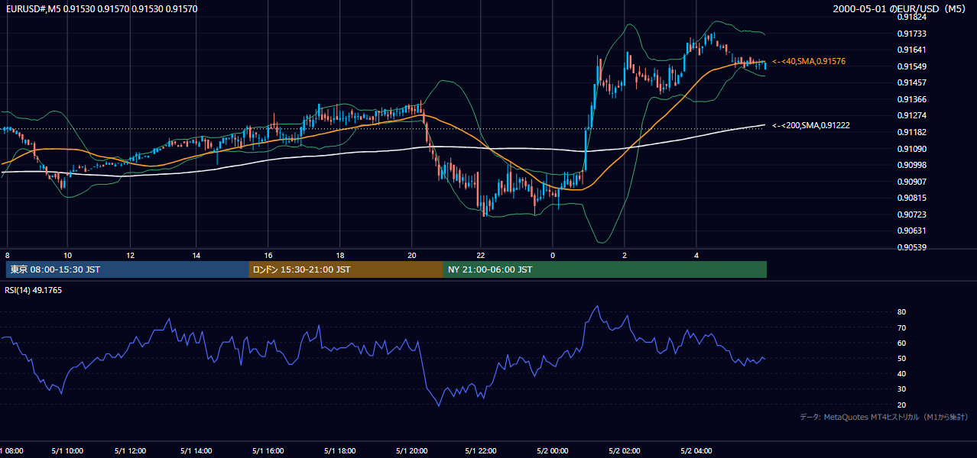Click hour label 8 under price chart
This screenshot has height=458, width=977.
coord(7,254)
